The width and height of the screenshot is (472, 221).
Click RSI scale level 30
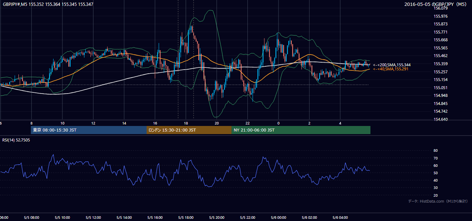click(x=435, y=188)
